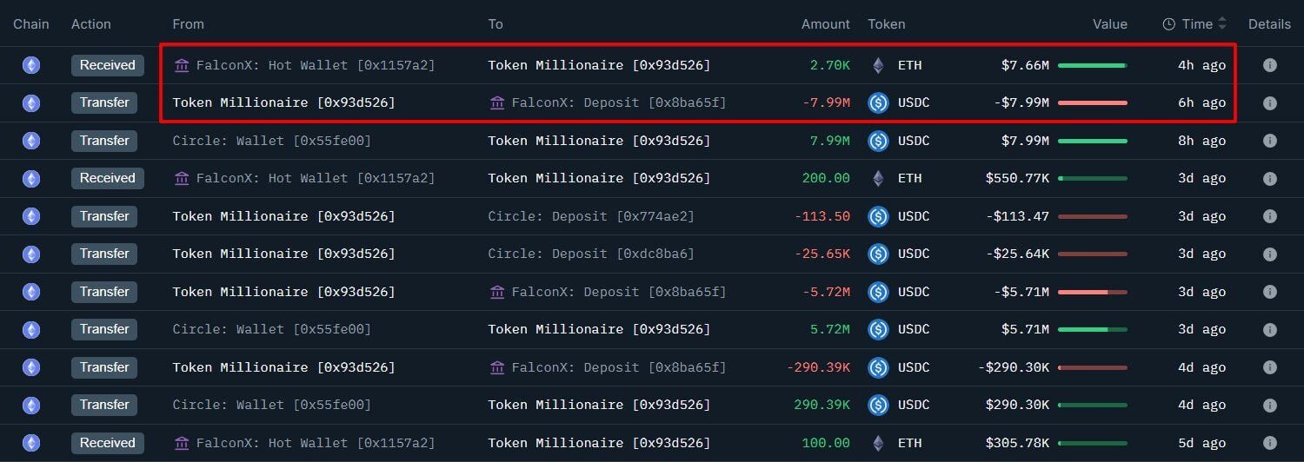Click the clock icon in the Time header

pyautogui.click(x=1169, y=24)
